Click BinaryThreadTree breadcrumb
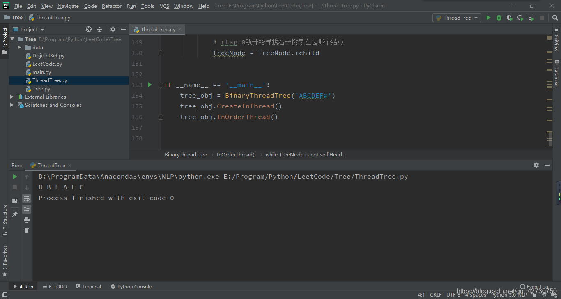Viewport: 561px width, 299px height. click(x=186, y=155)
